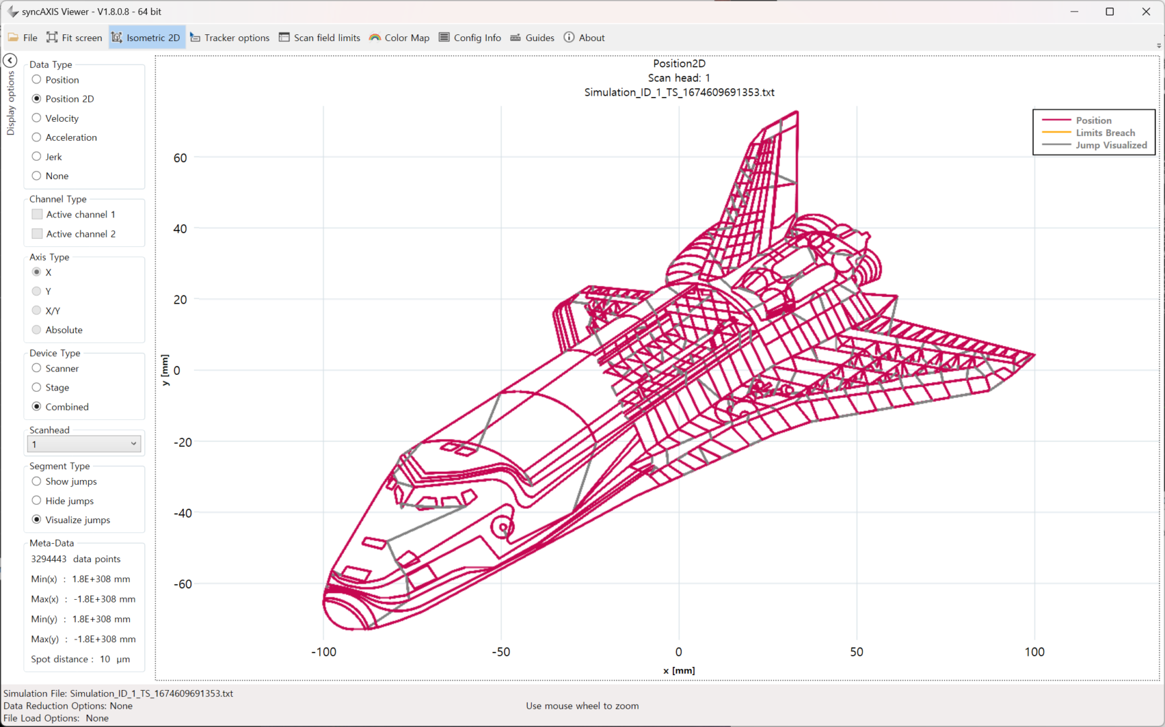Choose Y axis type
The height and width of the screenshot is (727, 1165).
[36, 291]
